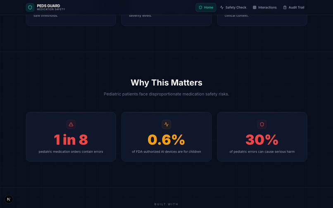The height and width of the screenshot is (208, 333).
Task: Open the Next.js dev tools badge
Action: [9, 199]
